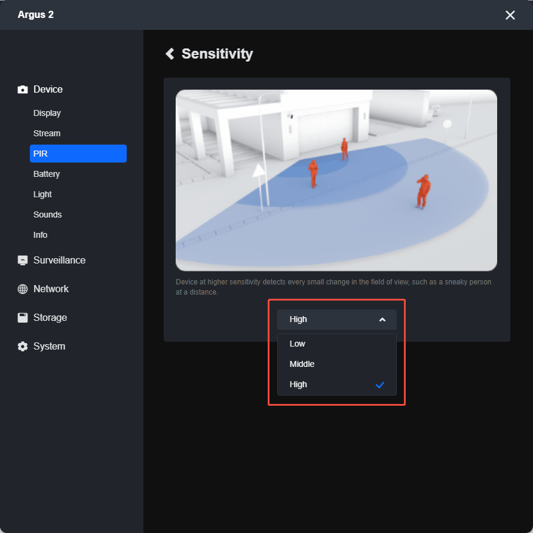Click the Surveillance monitor icon

(23, 261)
